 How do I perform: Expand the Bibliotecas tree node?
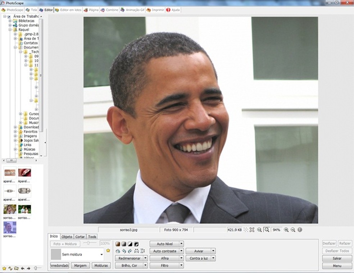[x=10, y=21]
